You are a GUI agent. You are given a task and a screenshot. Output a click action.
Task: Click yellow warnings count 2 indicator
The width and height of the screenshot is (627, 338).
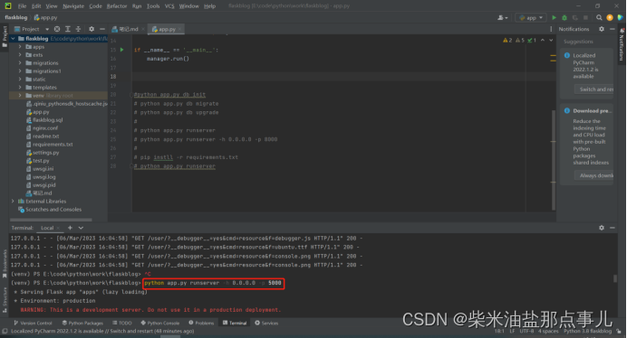tap(507, 41)
